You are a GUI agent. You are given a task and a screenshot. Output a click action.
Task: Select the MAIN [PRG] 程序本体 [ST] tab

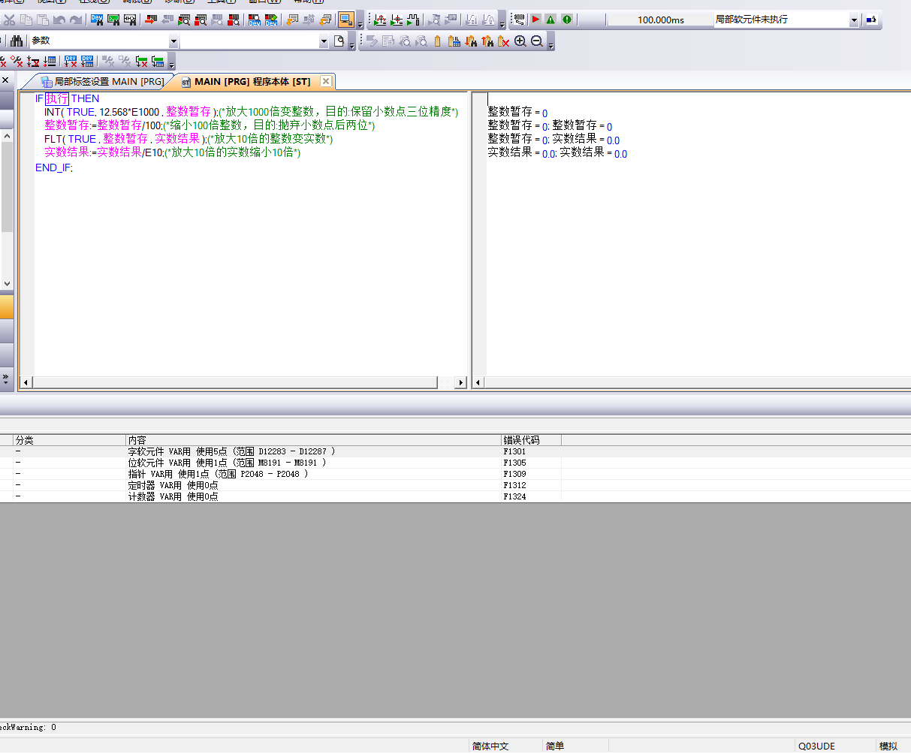click(252, 81)
